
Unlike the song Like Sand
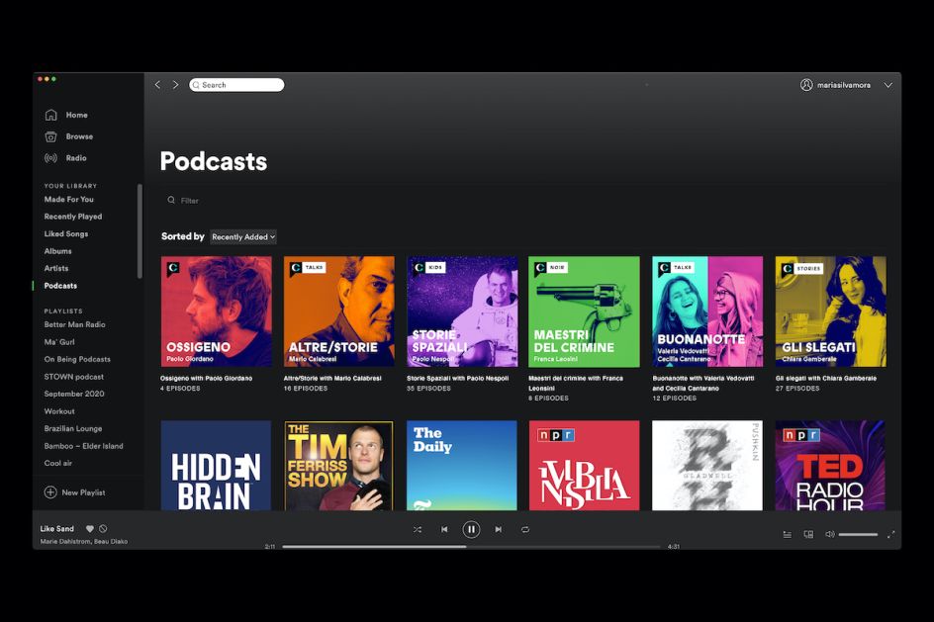tap(89, 529)
